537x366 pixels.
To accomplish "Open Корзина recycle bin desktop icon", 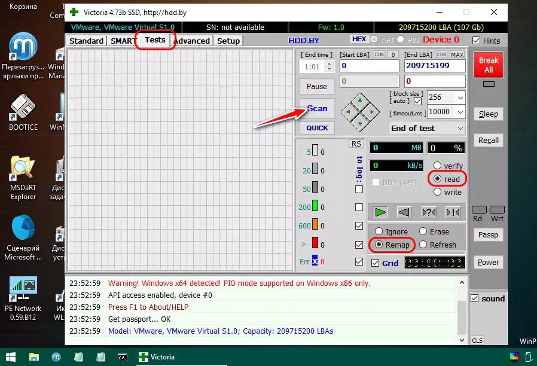I will (23, 6).
